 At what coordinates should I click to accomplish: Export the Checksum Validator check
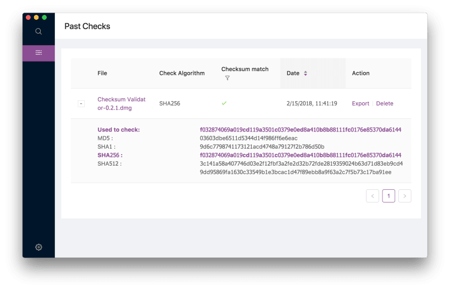tap(360, 103)
